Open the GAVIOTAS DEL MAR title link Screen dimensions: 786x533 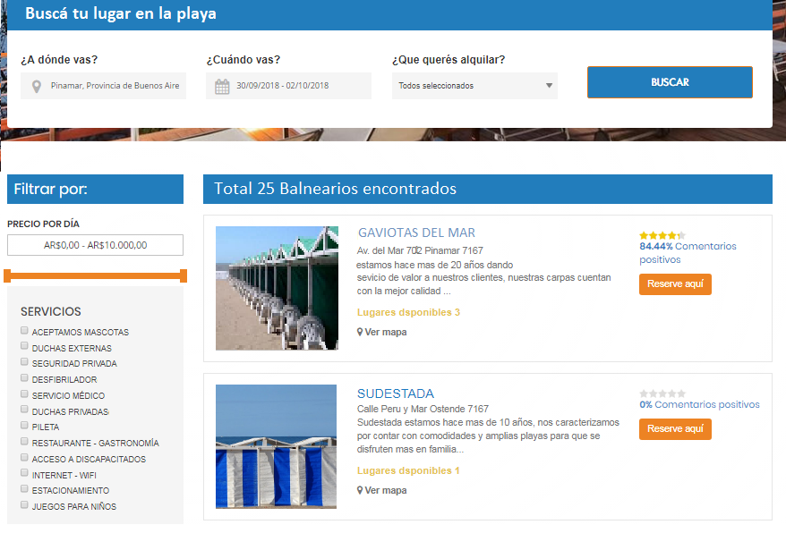[416, 233]
